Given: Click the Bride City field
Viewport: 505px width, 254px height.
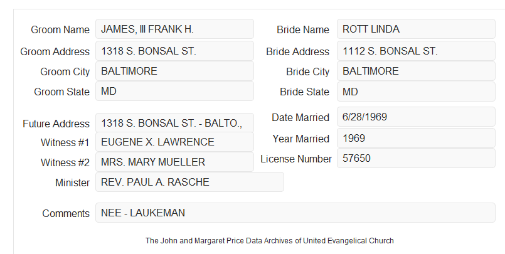Looking at the screenshot, I should 416,71.
